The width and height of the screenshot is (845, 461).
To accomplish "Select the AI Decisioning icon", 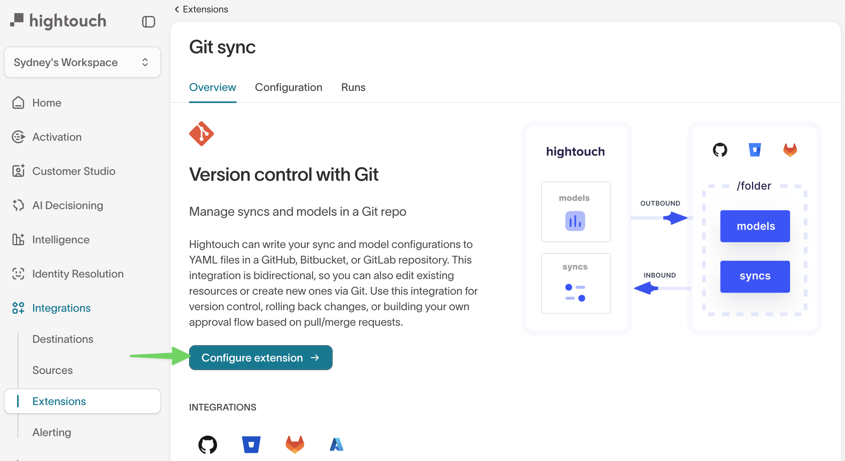I will (x=18, y=205).
